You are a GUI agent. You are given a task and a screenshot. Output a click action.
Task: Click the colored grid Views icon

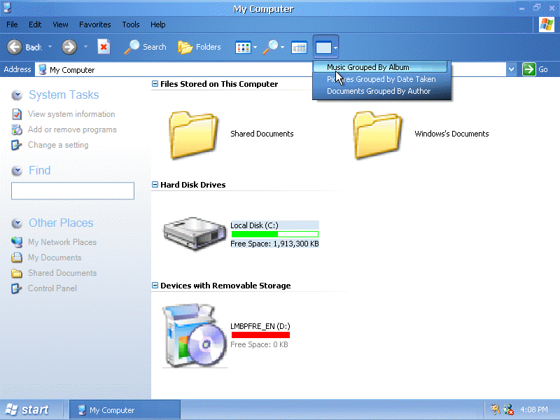click(243, 47)
